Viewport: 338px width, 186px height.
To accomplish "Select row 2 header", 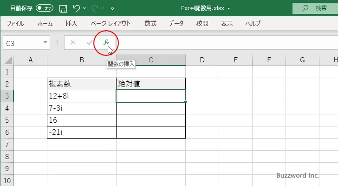I will click(7, 84).
